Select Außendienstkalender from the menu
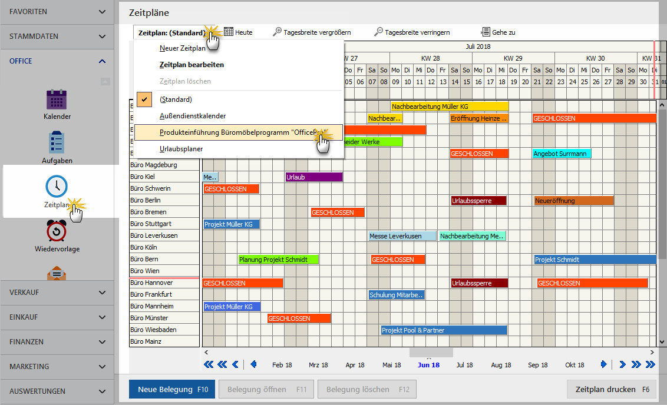Image resolution: width=667 pixels, height=405 pixels. tap(238, 116)
